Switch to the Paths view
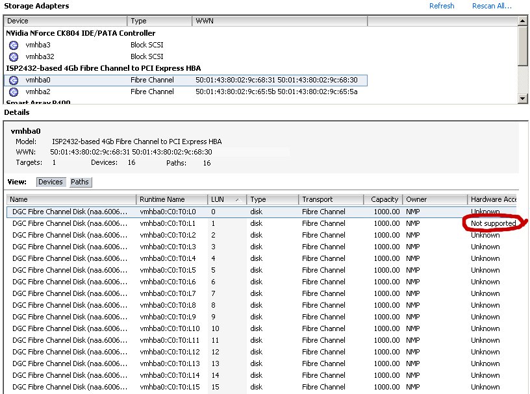 tap(79, 182)
